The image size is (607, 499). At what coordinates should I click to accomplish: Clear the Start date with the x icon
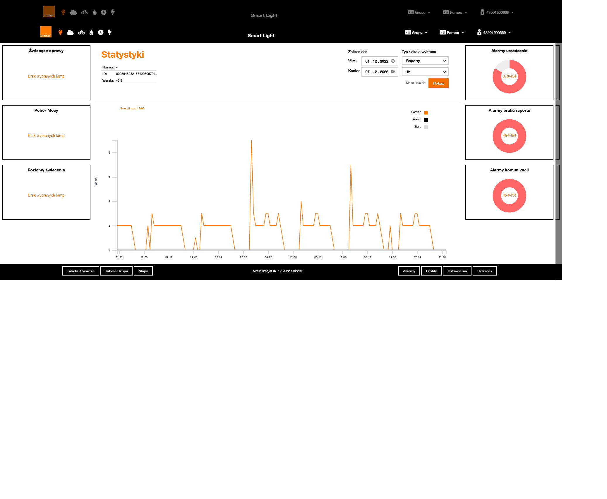(x=393, y=61)
